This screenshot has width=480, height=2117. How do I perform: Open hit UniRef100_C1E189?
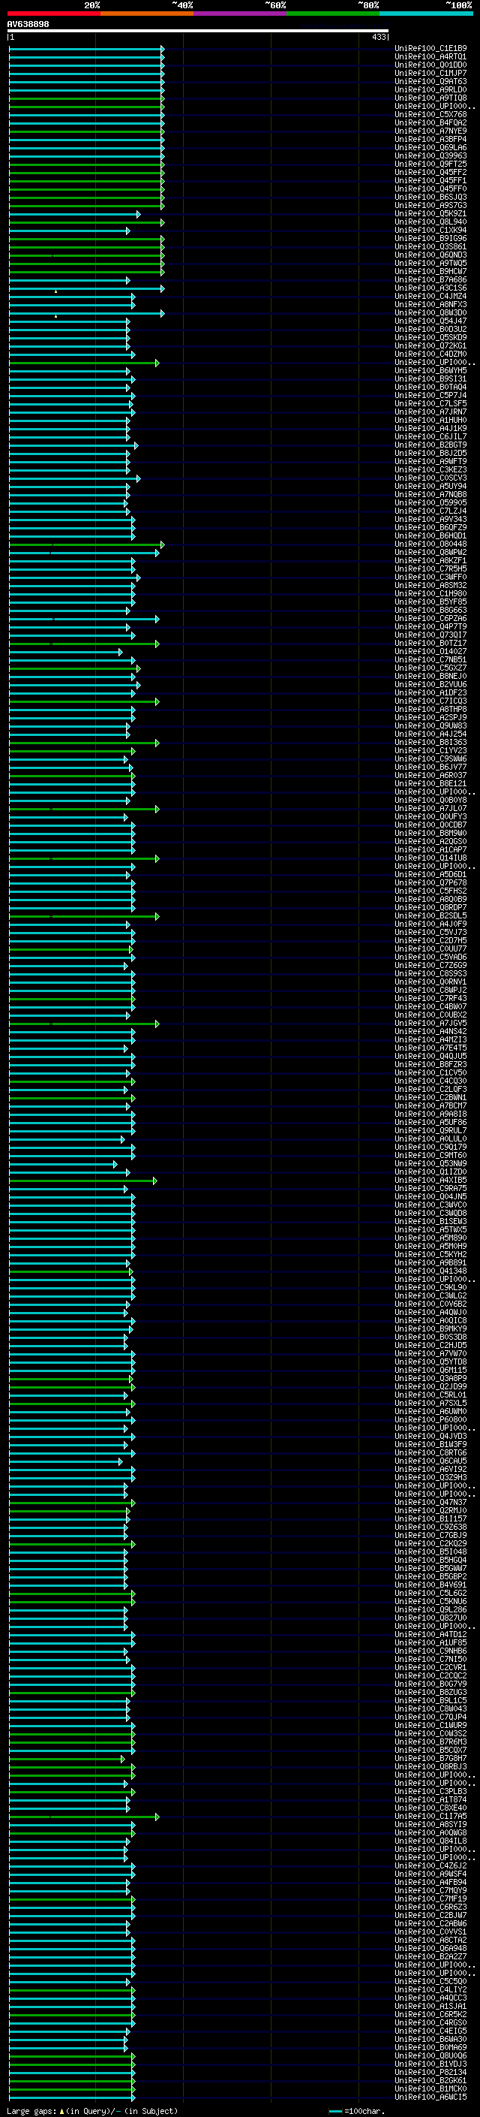430,49
